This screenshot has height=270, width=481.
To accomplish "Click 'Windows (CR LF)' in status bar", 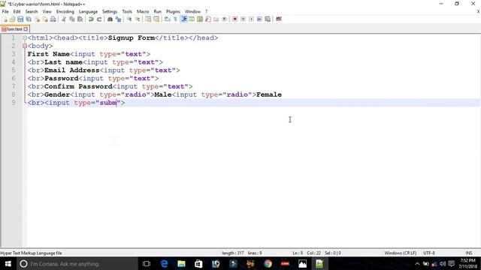I will pos(400,253).
